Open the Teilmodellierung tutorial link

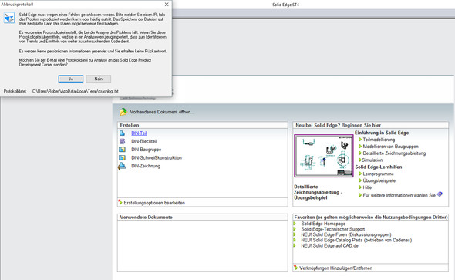379,140
